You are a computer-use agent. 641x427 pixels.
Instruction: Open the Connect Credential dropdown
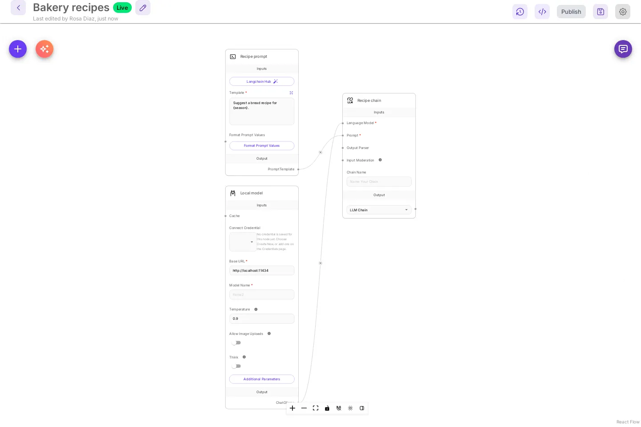click(x=243, y=242)
